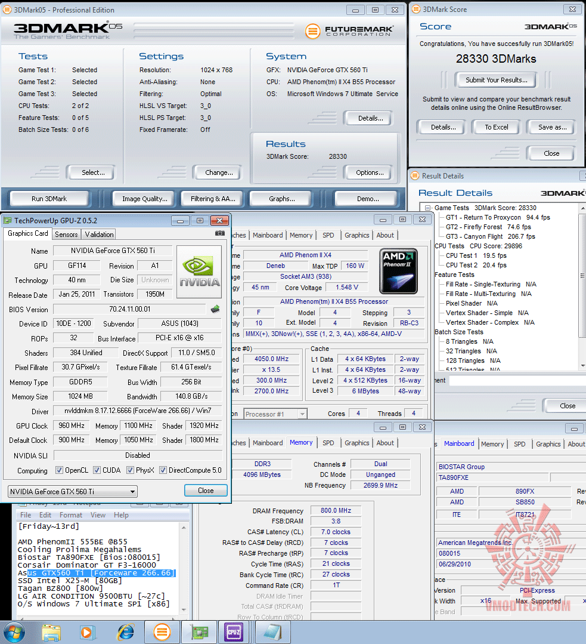Image resolution: width=586 pixels, height=644 pixels.
Task: Click the Core Speed 4050.0 MHz value
Action: click(x=271, y=359)
